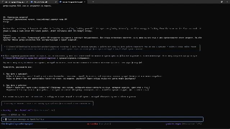Close the third active terminal tab
This screenshot has height=129, width=230.
pyautogui.click(x=84, y=2)
